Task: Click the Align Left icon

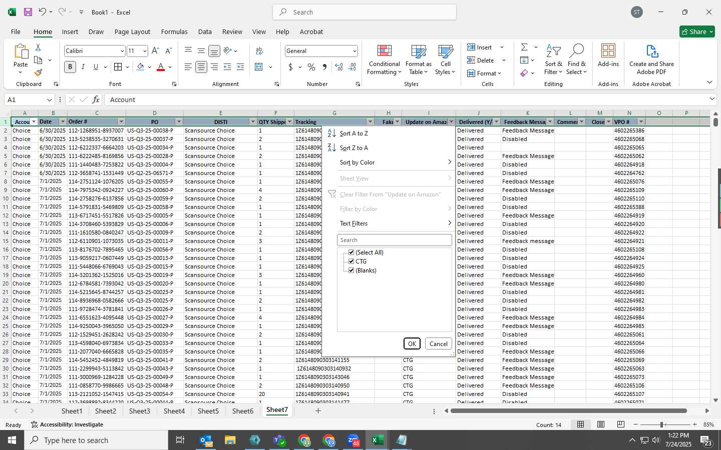Action: (x=188, y=67)
